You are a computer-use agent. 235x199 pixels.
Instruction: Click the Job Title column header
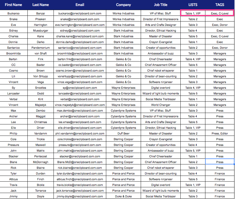coord(161,5)
